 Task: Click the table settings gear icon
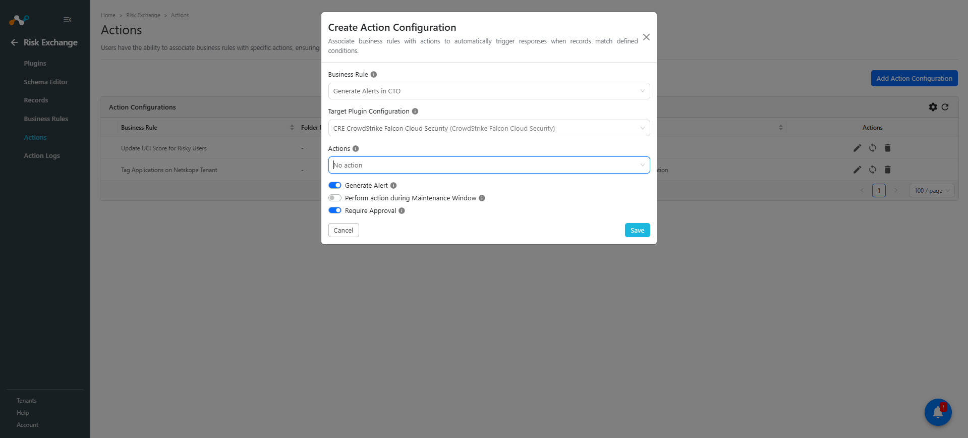click(933, 107)
